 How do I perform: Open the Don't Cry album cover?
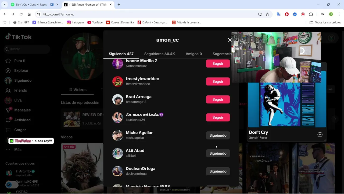click(x=287, y=105)
